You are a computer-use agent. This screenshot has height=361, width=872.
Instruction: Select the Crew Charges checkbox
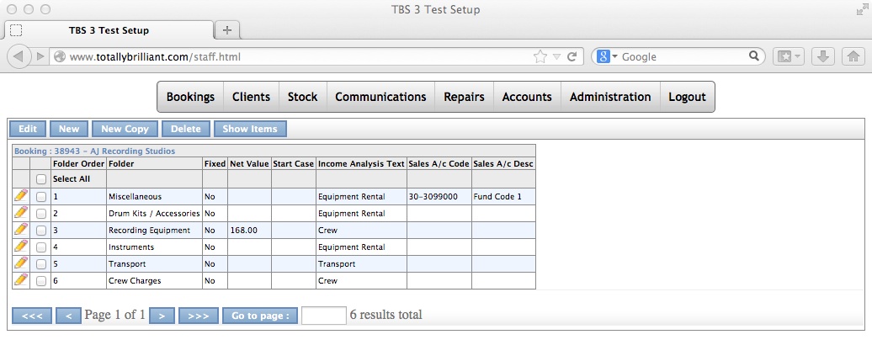[x=41, y=281]
